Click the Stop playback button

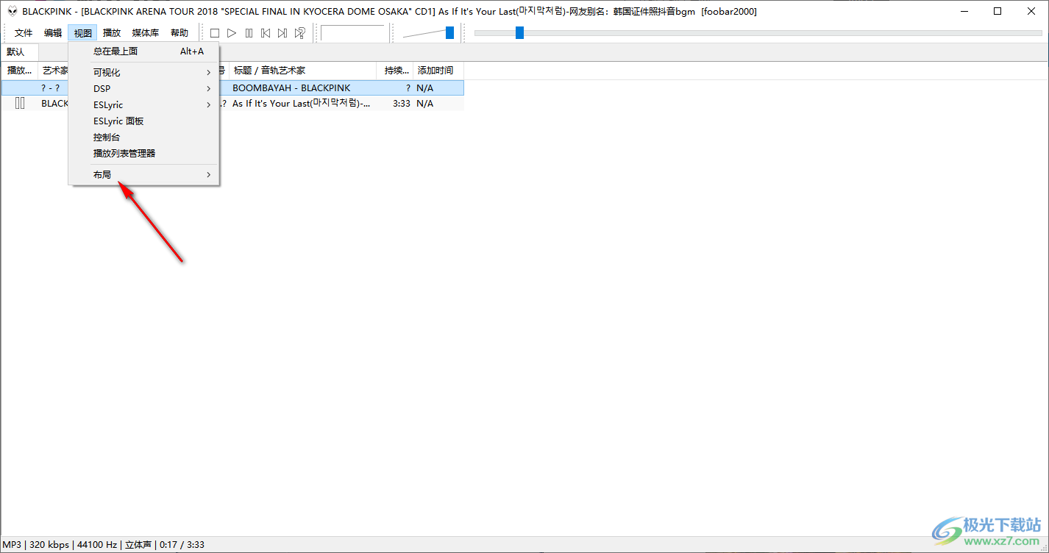point(215,33)
